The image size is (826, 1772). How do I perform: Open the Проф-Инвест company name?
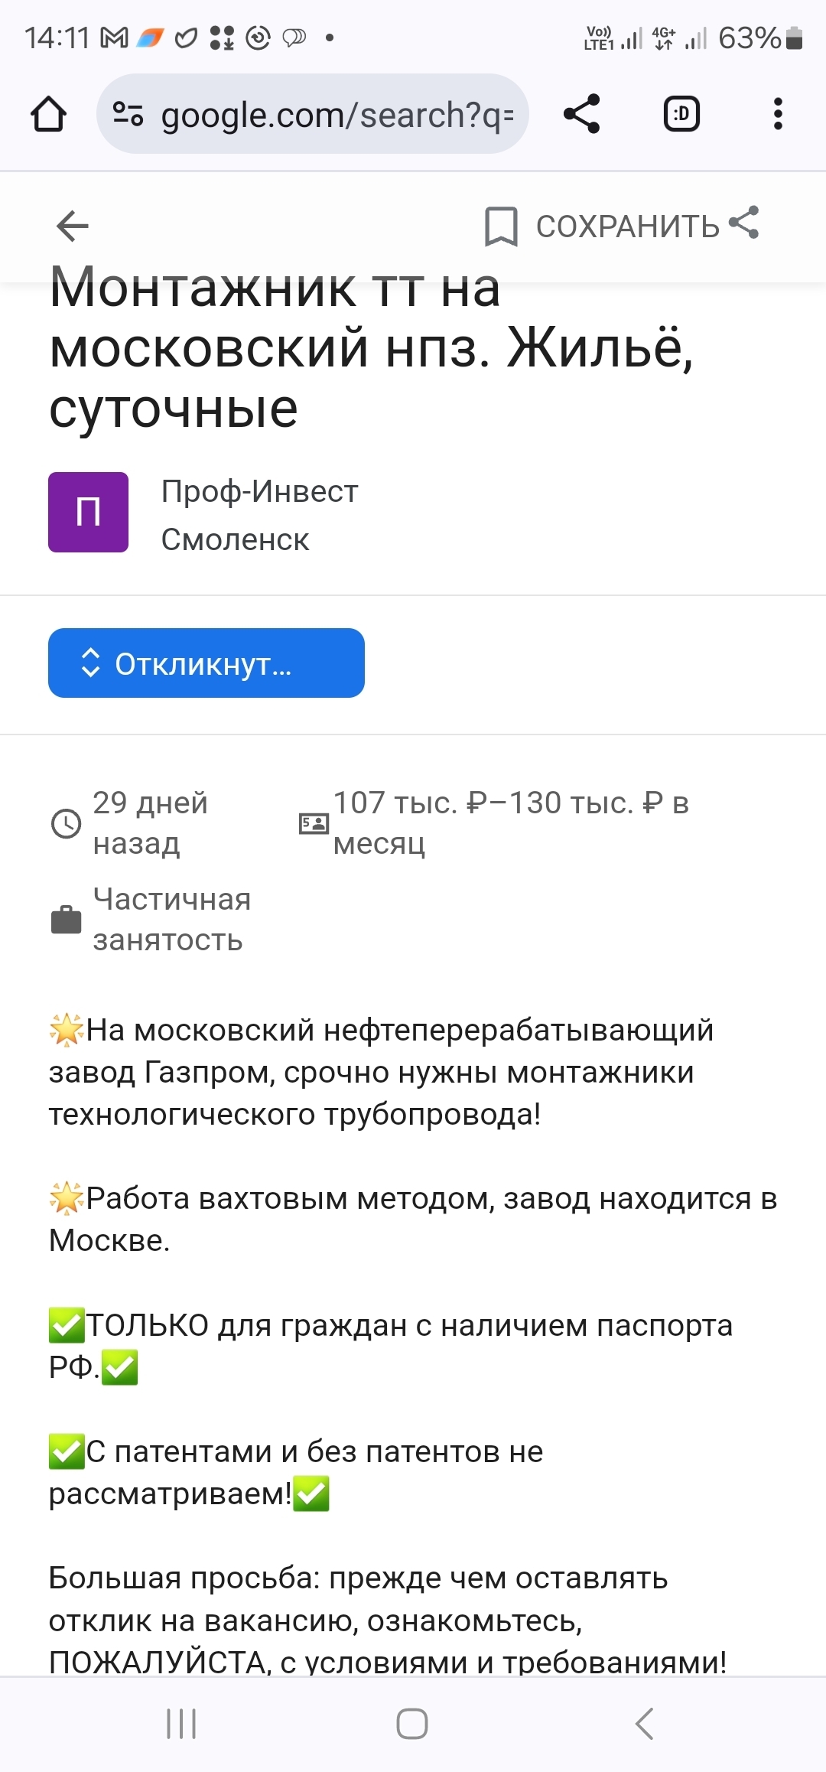pos(259,491)
